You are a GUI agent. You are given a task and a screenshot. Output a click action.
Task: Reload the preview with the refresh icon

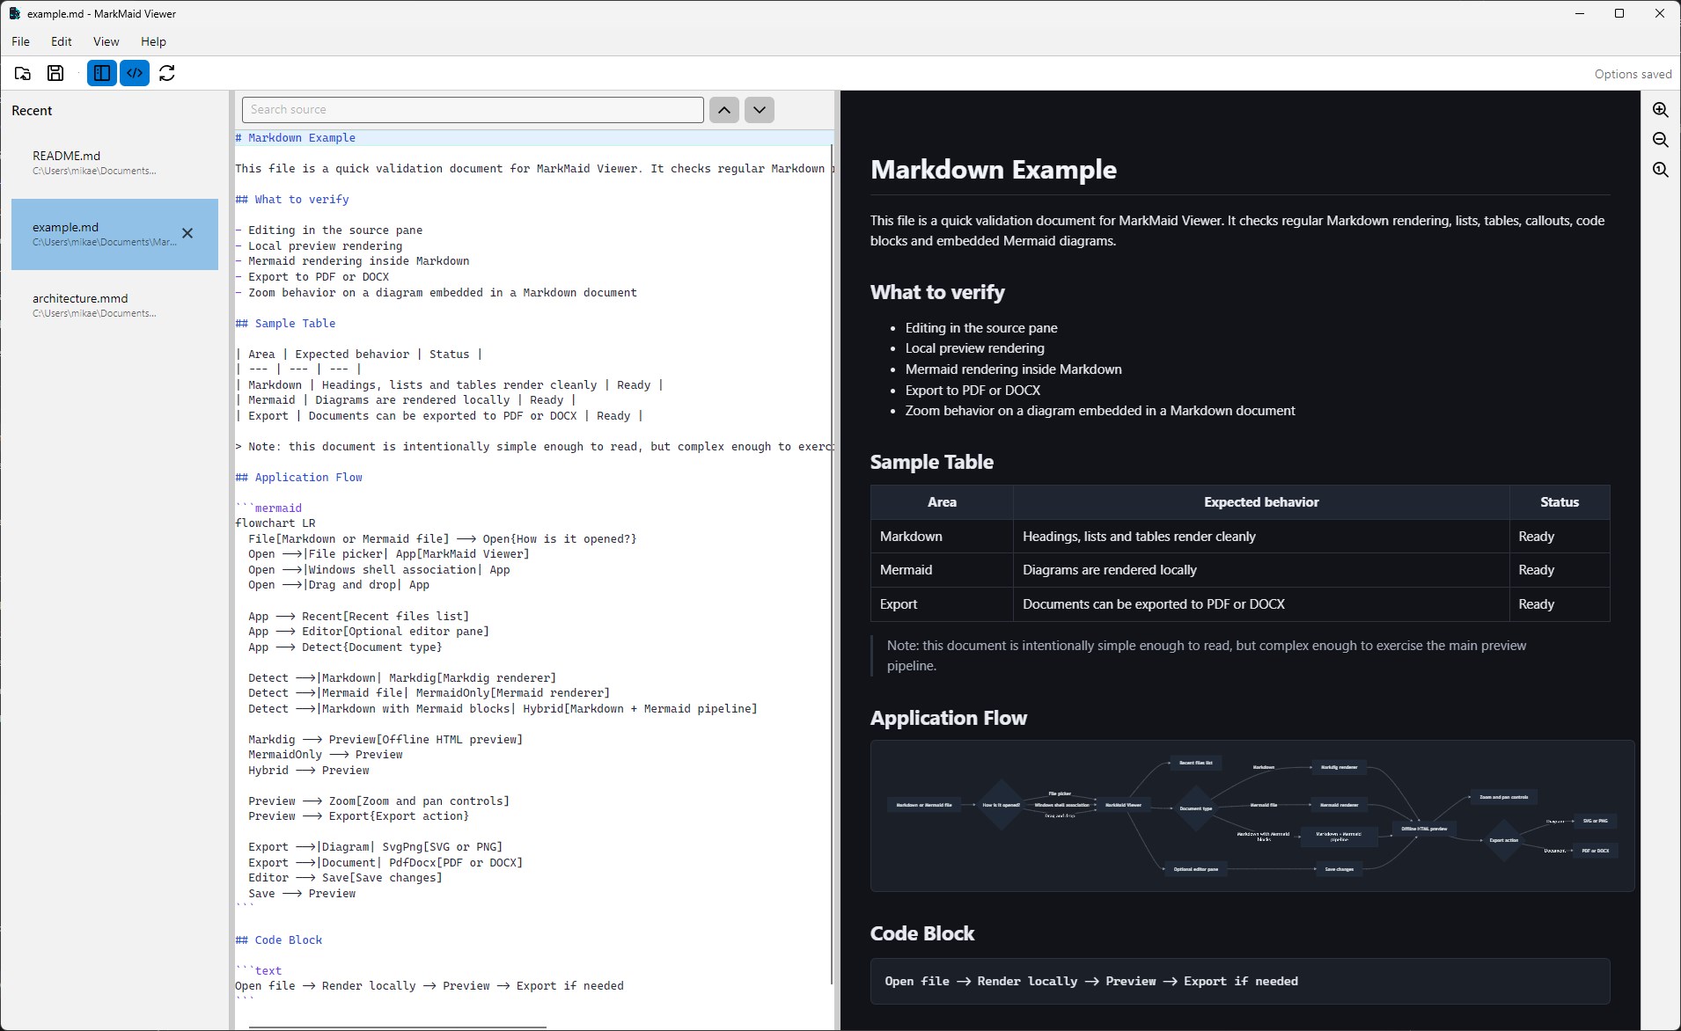click(x=167, y=73)
